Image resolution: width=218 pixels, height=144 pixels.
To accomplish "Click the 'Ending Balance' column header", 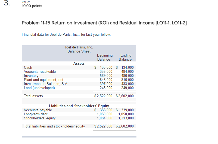I will 125,57.
